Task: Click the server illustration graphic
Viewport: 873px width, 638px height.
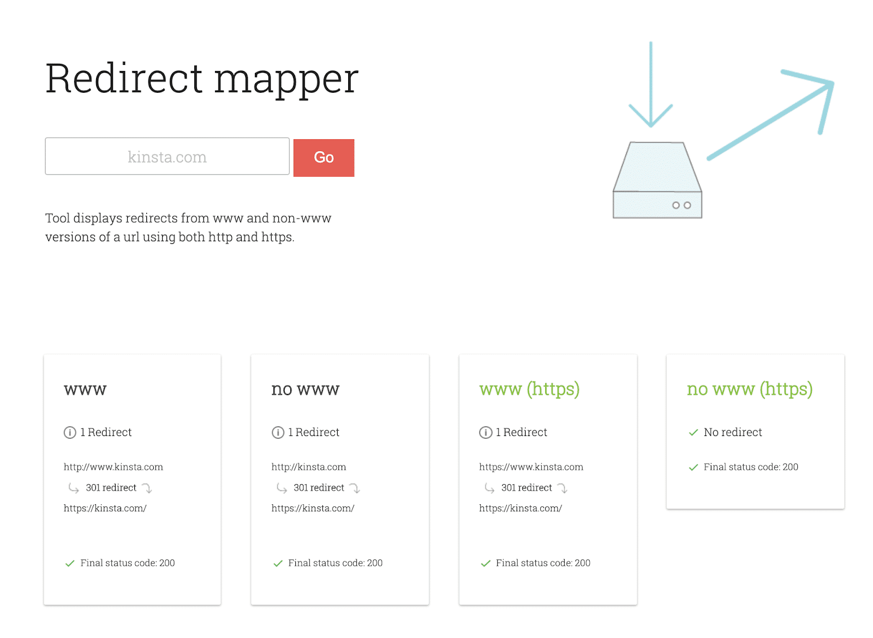Action: [x=657, y=180]
